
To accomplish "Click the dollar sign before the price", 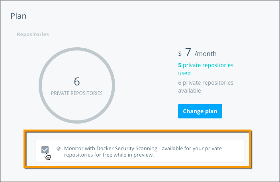I will coord(180,54).
